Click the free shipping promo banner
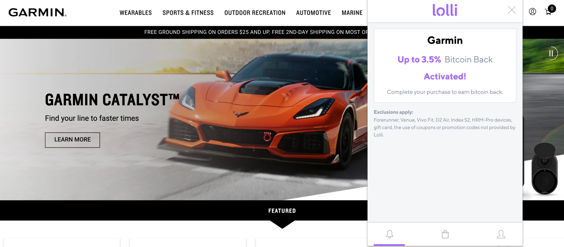This screenshot has width=564, height=247. [256, 32]
